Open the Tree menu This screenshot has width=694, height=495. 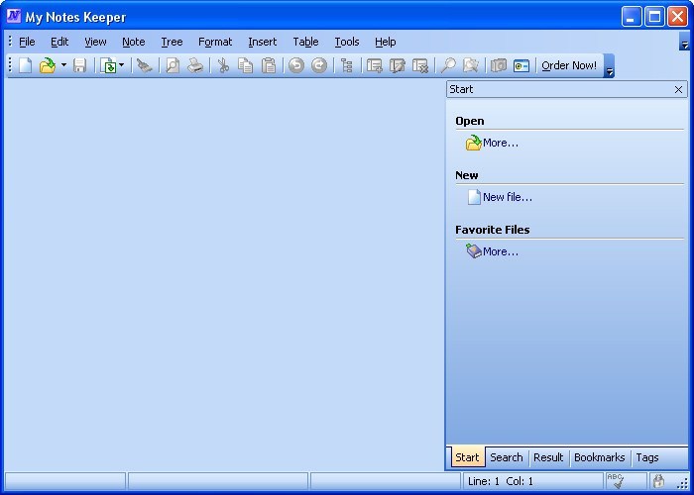(x=172, y=42)
